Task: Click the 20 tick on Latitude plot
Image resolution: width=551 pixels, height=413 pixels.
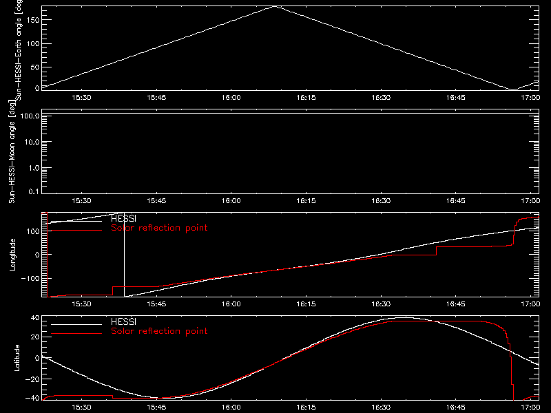Action: click(35, 337)
